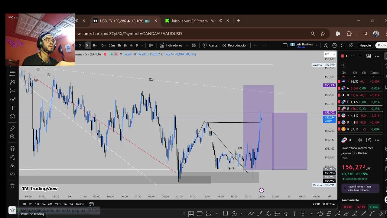Select the Todos date range
This screenshot has height=218, width=387.
[x=80, y=204]
